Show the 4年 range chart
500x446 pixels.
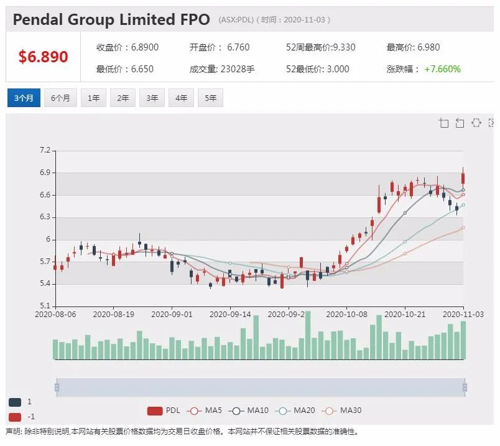point(181,98)
